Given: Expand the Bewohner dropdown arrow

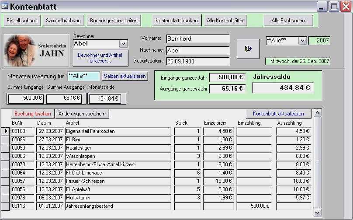Looking at the screenshot, I should (x=123, y=44).
